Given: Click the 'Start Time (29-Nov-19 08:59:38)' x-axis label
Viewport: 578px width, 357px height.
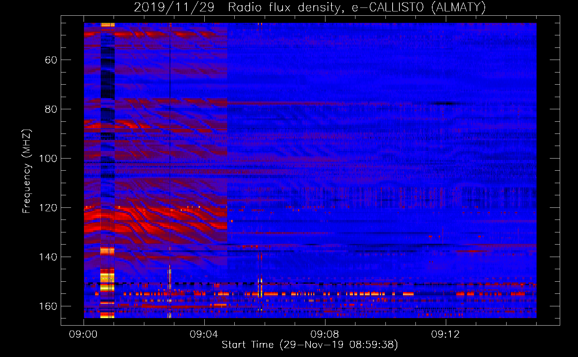Looking at the screenshot, I should coord(310,345).
